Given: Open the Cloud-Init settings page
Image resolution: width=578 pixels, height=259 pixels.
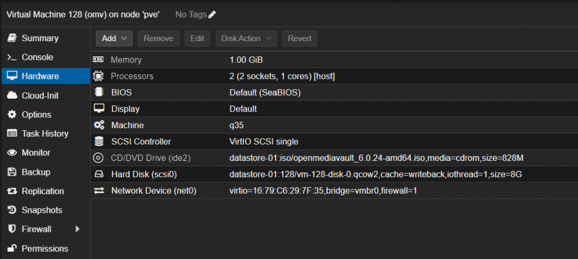Looking at the screenshot, I should pyautogui.click(x=40, y=96).
